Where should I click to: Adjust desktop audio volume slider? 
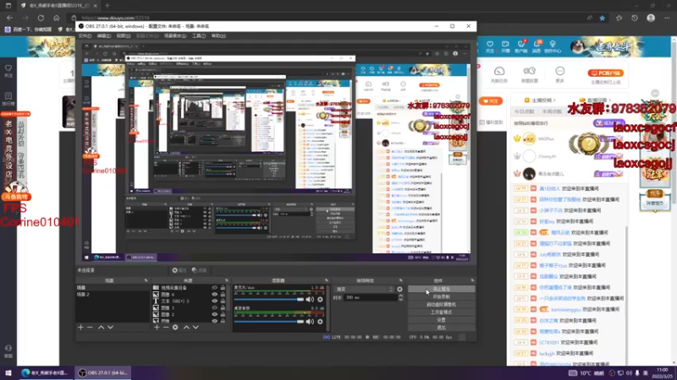[269, 322]
